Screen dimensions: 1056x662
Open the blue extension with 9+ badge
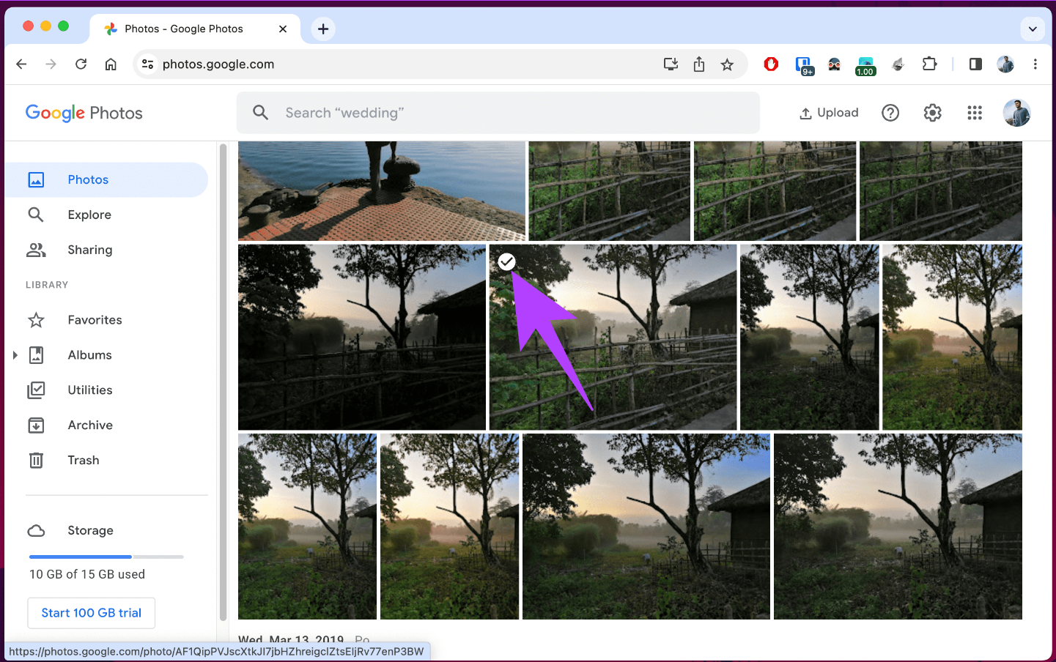click(x=804, y=65)
